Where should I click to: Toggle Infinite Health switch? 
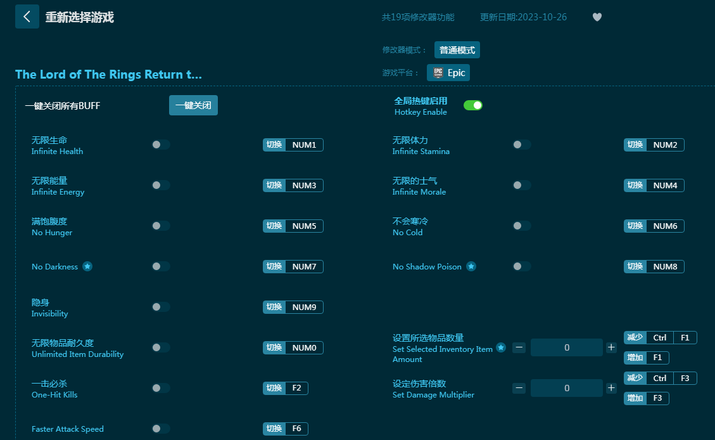161,145
